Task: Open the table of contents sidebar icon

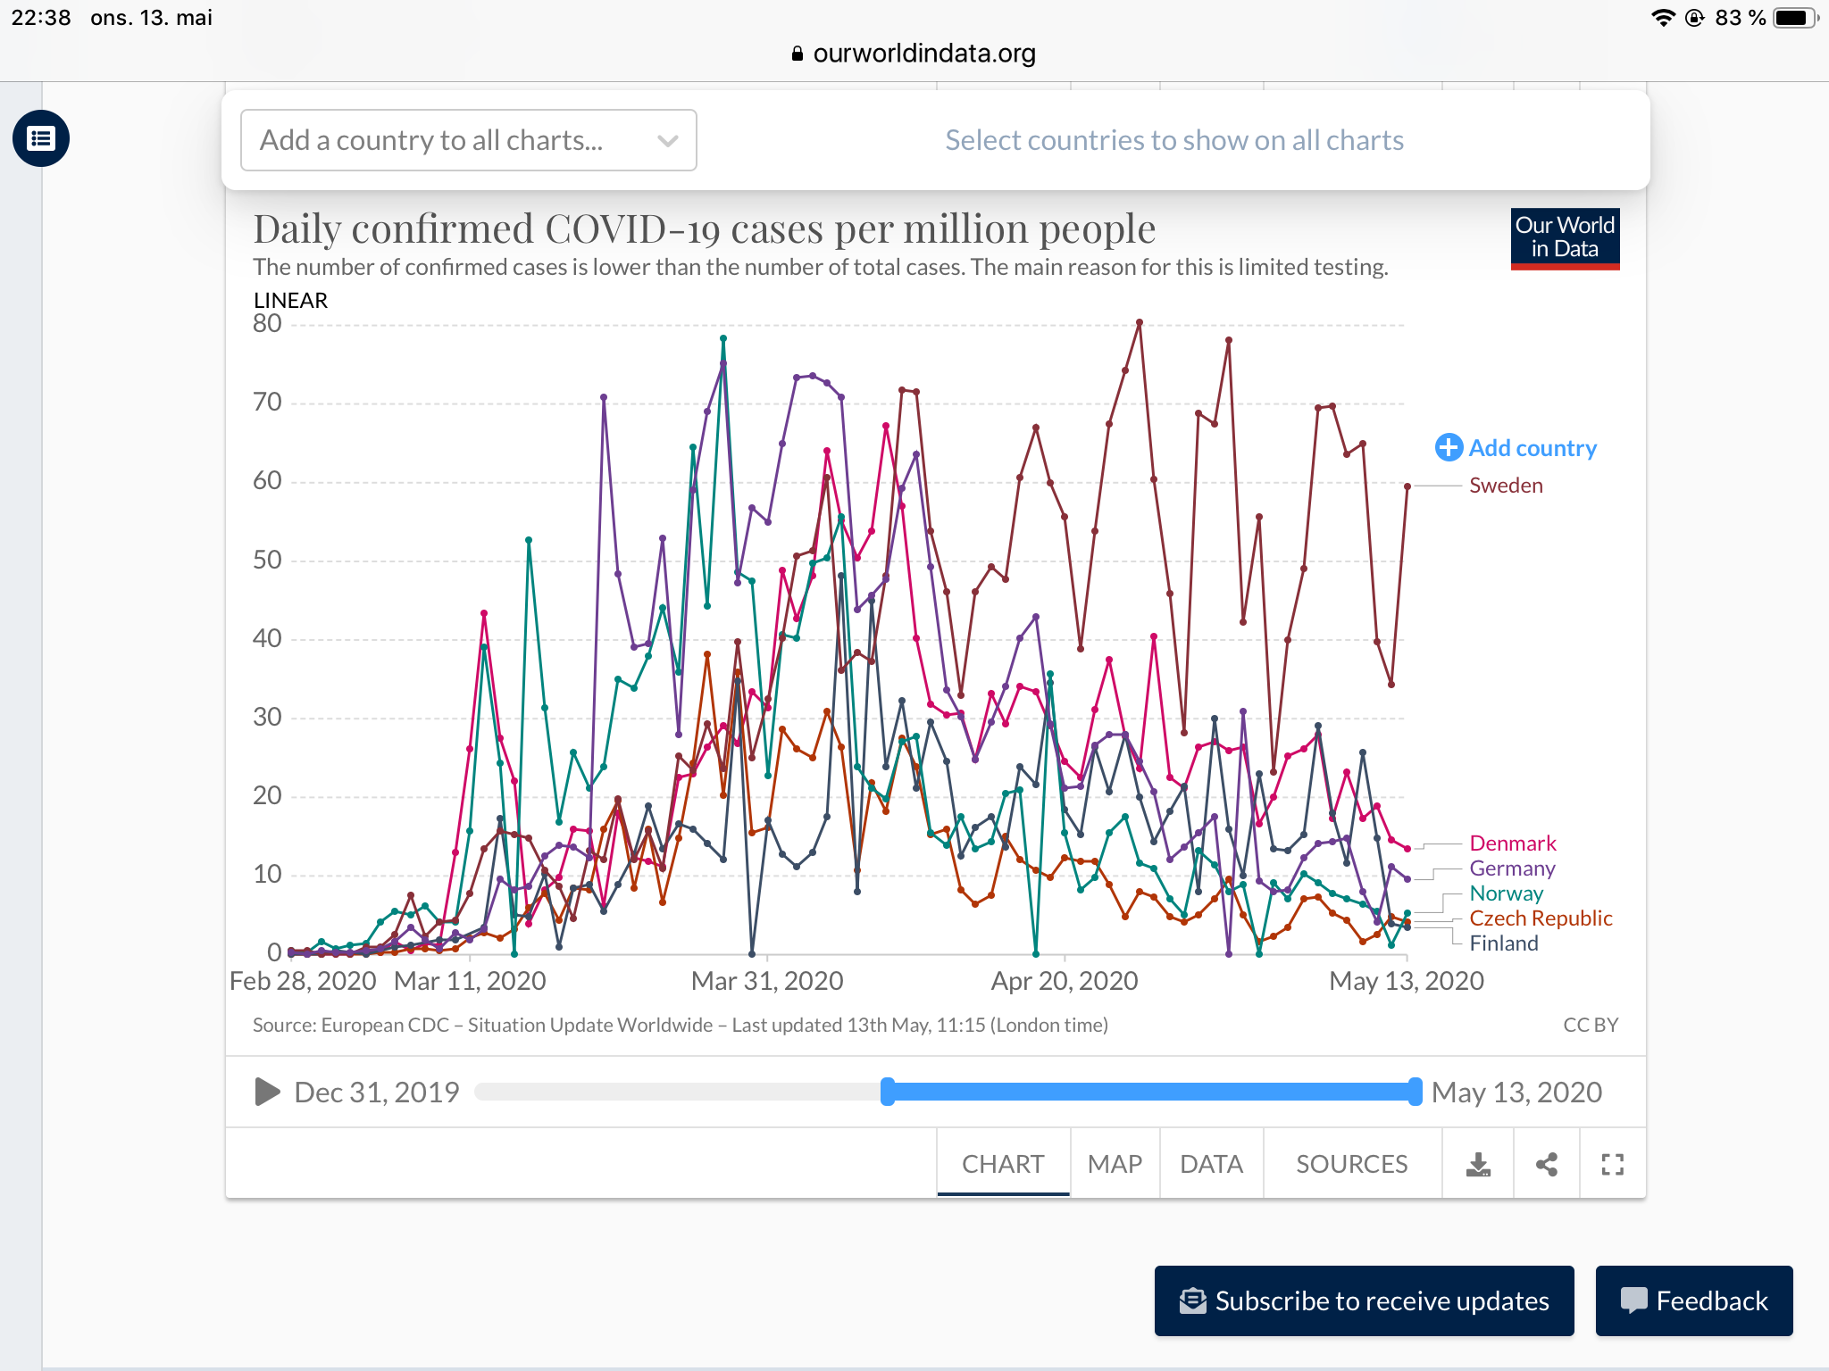Action: (x=41, y=138)
